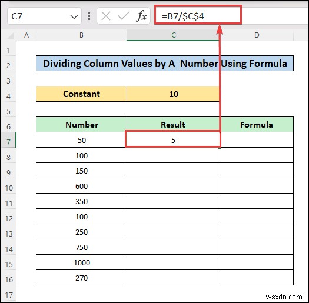Viewport: 309px width, 303px height.
Task: Select Number cell containing 150
Action: point(81,171)
